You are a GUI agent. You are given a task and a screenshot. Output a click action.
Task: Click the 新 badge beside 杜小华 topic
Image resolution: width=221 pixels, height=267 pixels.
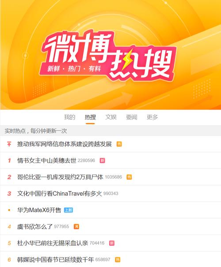pos(112,243)
